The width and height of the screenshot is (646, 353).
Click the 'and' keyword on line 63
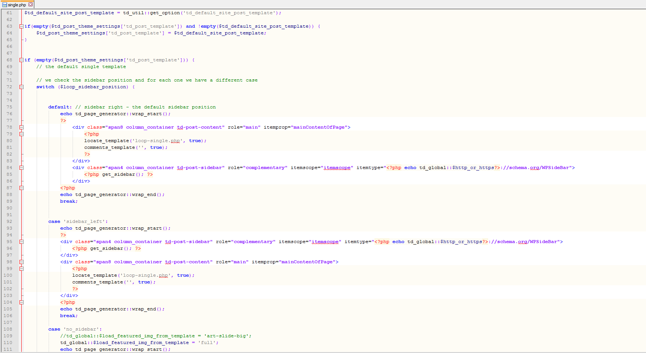pyautogui.click(x=190, y=26)
